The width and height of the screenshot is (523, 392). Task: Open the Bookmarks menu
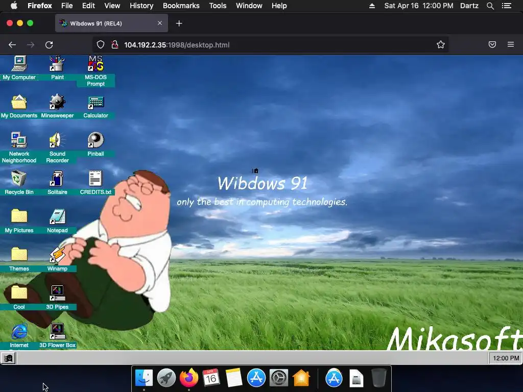tap(181, 6)
